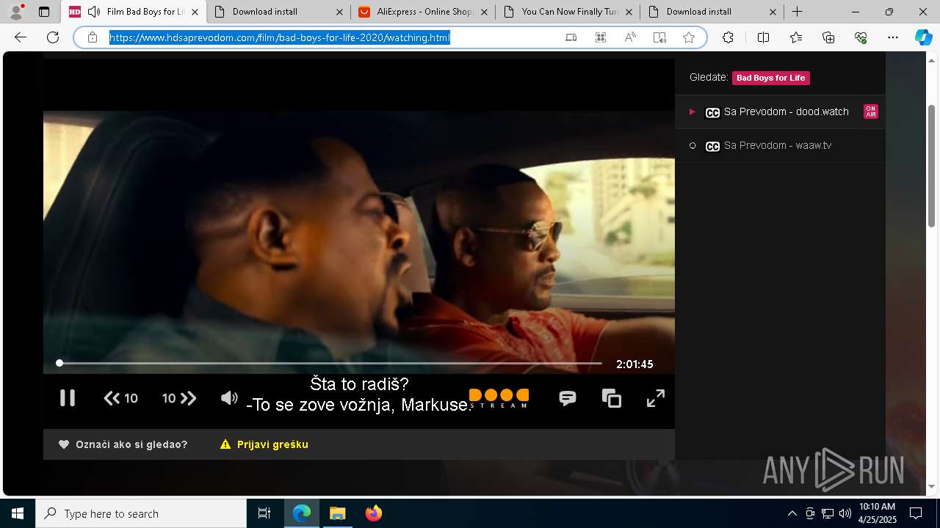Click Prijavi grešku link
This screenshot has height=528, width=940.
click(264, 444)
